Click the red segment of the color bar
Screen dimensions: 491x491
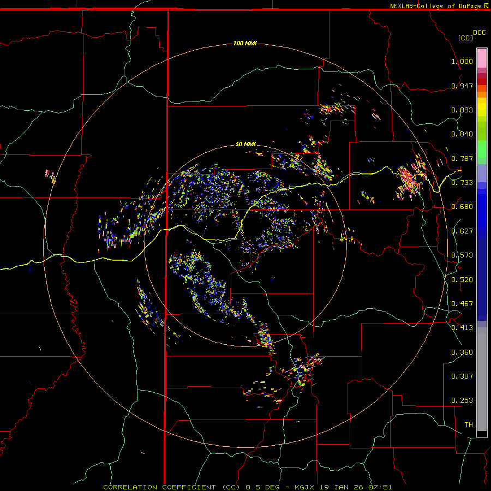pos(482,82)
